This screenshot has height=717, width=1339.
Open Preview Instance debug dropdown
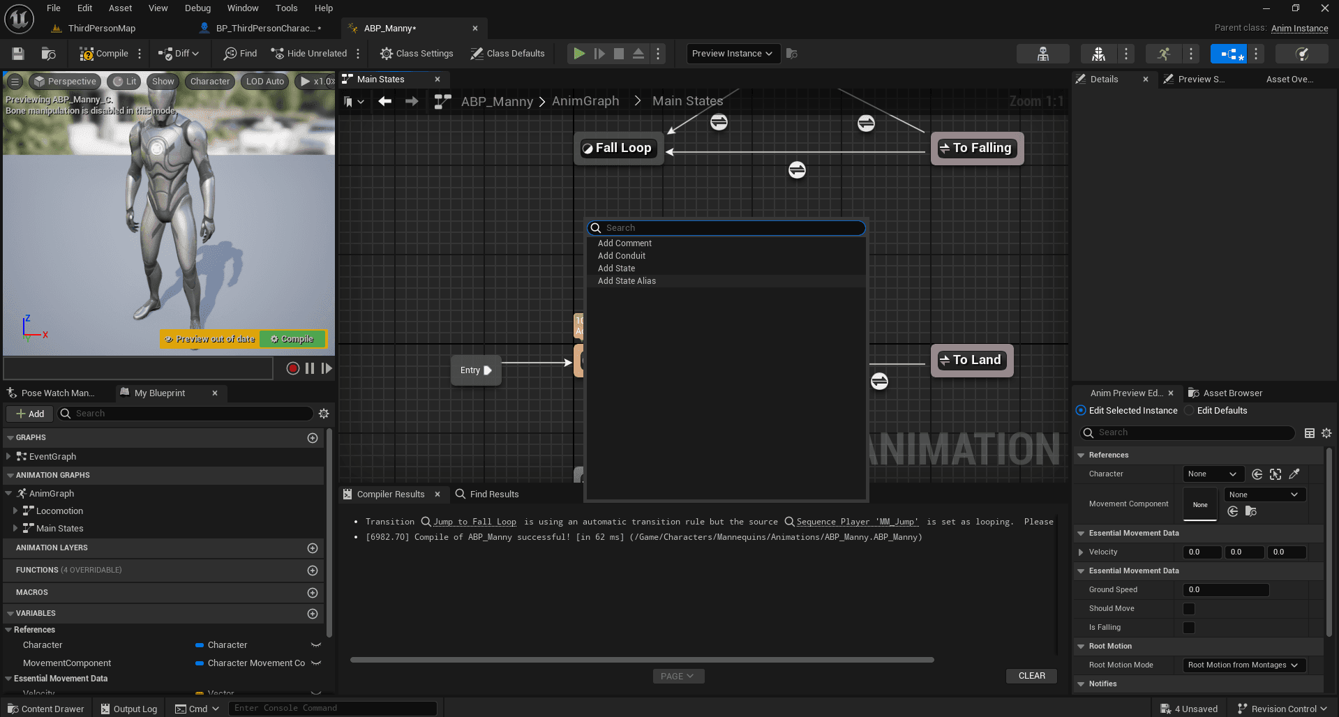coord(733,54)
